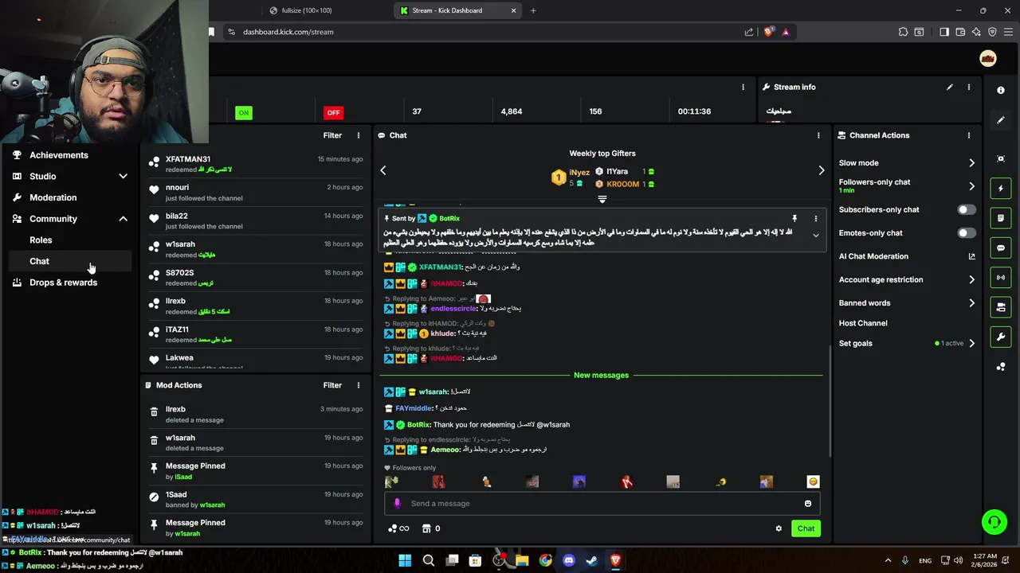Screen dimensions: 1020x573
Task: Click the points infinity icon below message box
Action: pos(398,528)
